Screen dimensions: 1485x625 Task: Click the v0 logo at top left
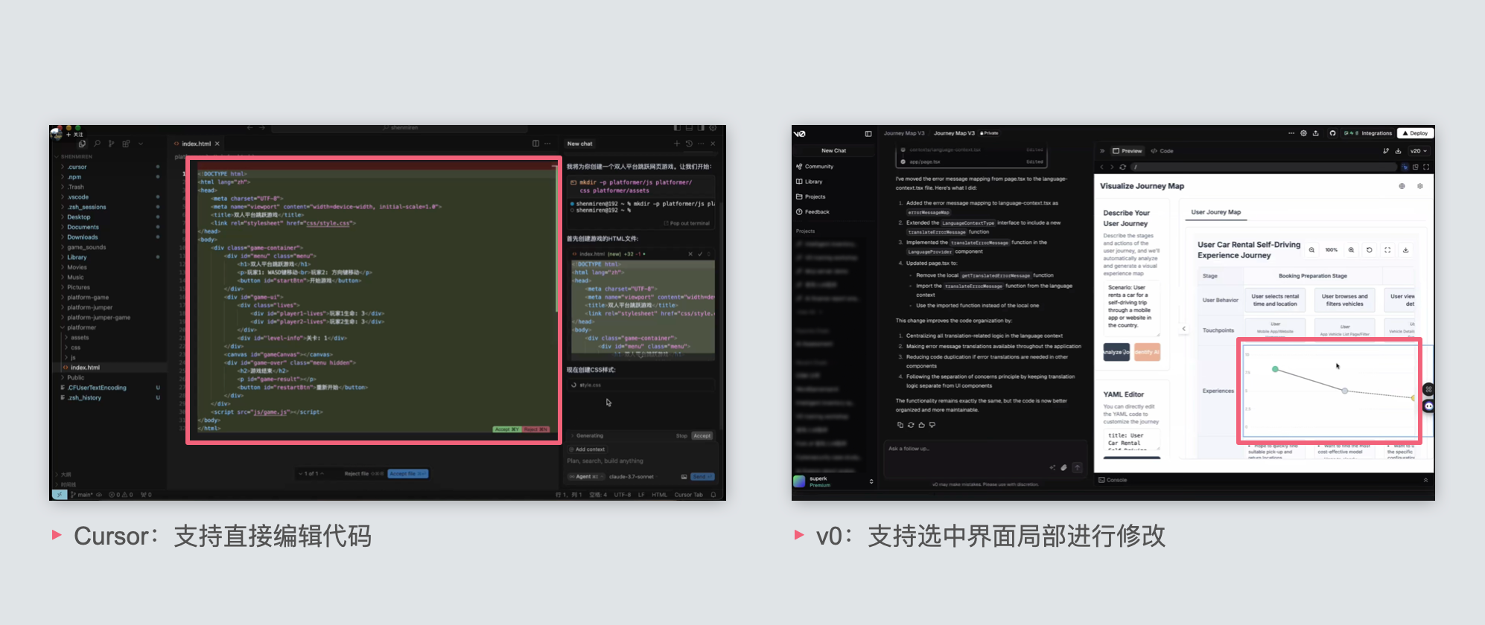pyautogui.click(x=800, y=134)
